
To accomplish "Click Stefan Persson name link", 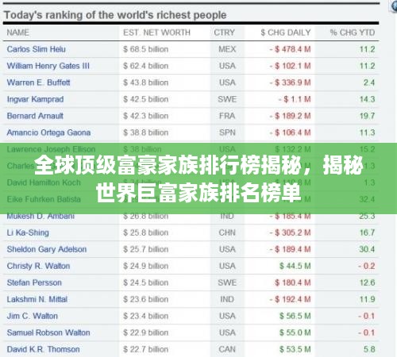I will (x=34, y=282).
